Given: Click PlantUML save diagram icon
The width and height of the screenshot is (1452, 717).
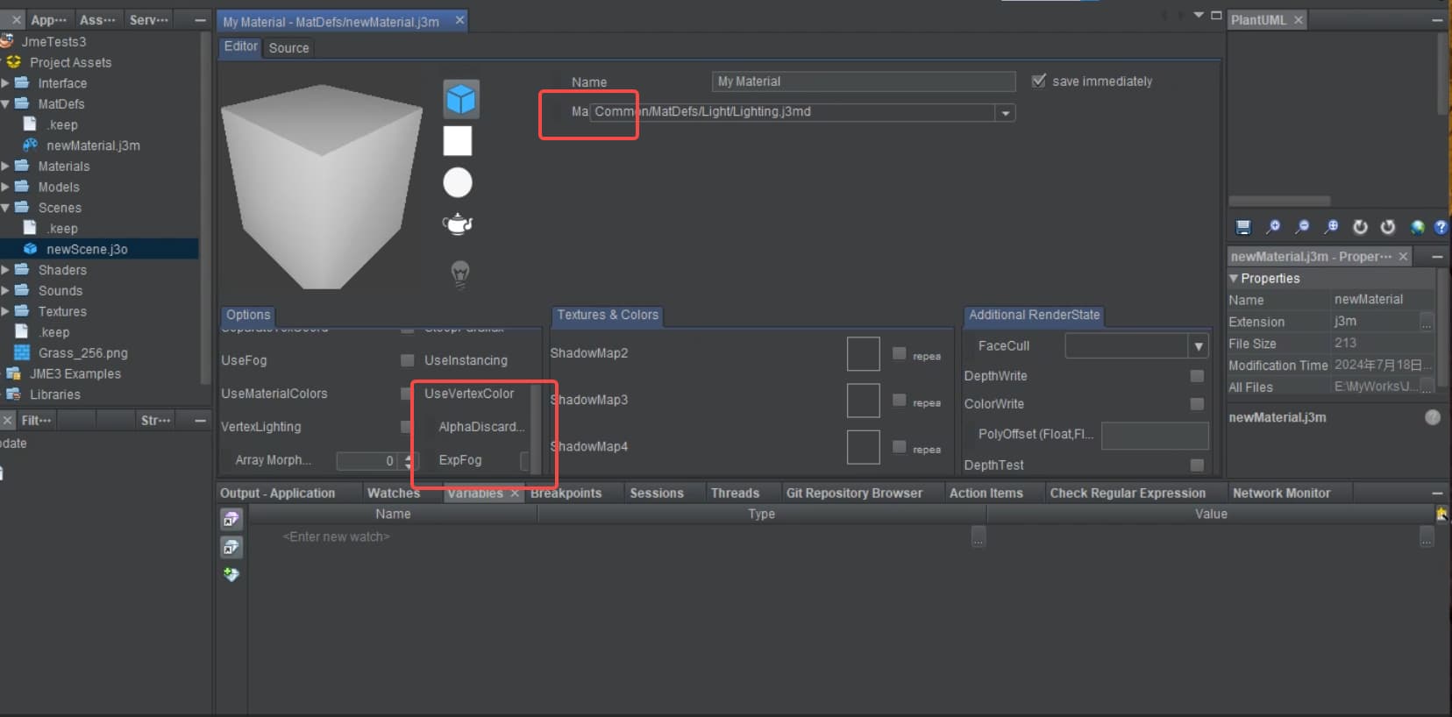Looking at the screenshot, I should 1243,227.
